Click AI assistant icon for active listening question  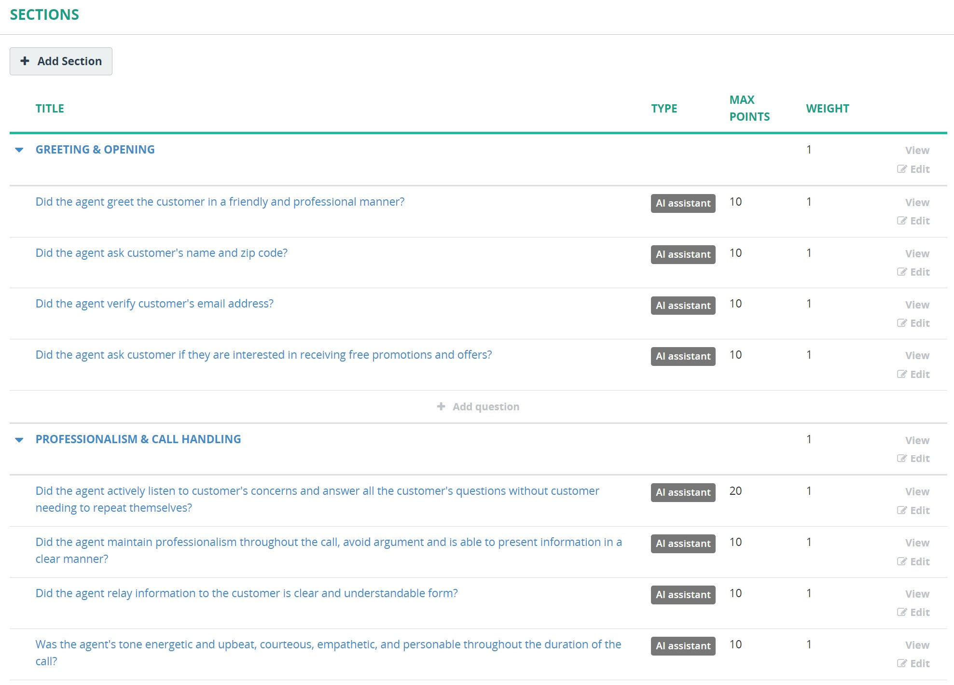(x=682, y=491)
